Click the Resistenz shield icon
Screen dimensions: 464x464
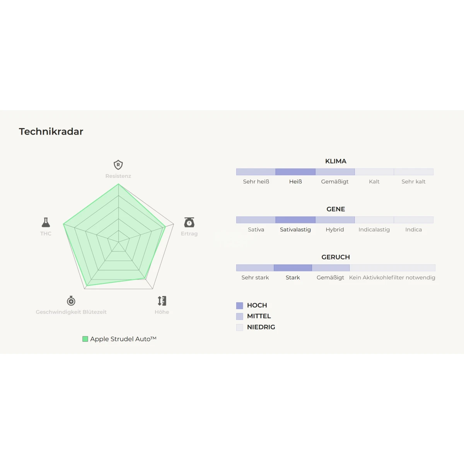pos(118,165)
